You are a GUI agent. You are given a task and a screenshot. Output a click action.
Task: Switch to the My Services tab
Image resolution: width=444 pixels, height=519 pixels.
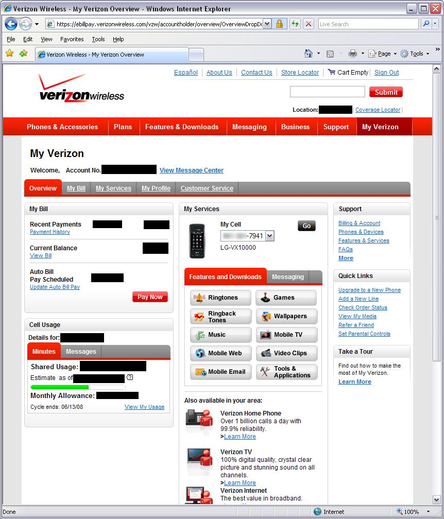point(113,188)
